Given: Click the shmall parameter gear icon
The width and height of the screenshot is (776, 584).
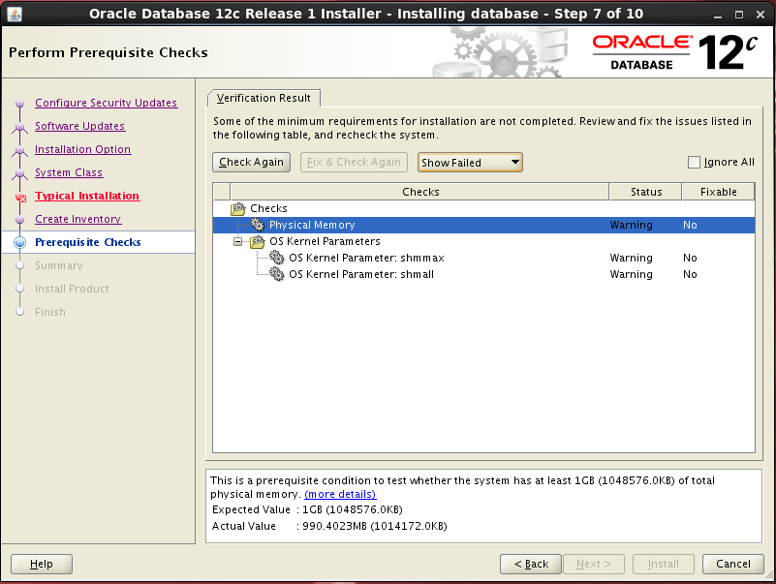Looking at the screenshot, I should point(277,274).
